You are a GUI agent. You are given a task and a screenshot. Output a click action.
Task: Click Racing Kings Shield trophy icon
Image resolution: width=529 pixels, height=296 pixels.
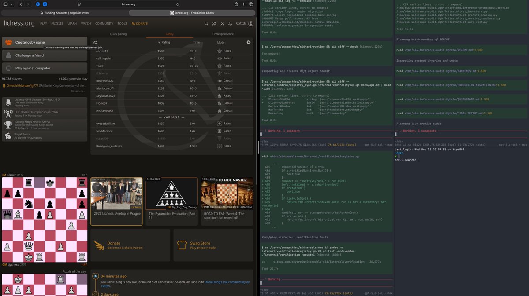tap(7, 124)
